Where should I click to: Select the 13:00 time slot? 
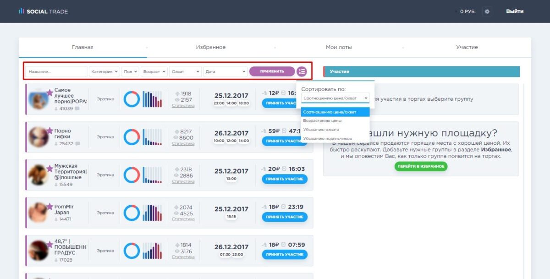tap(231, 179)
